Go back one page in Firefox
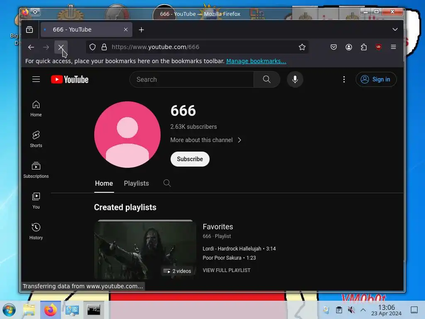 click(x=31, y=47)
